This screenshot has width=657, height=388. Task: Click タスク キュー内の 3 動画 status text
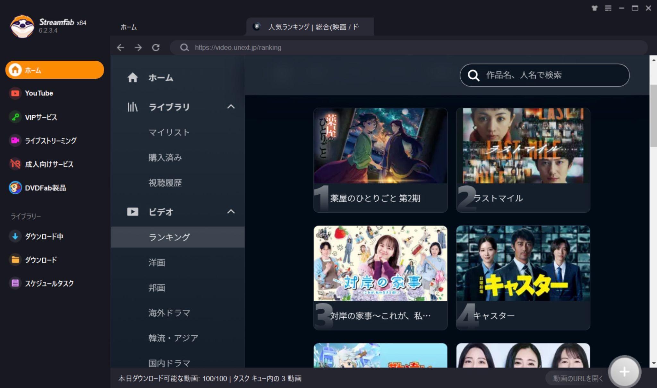[267, 378]
